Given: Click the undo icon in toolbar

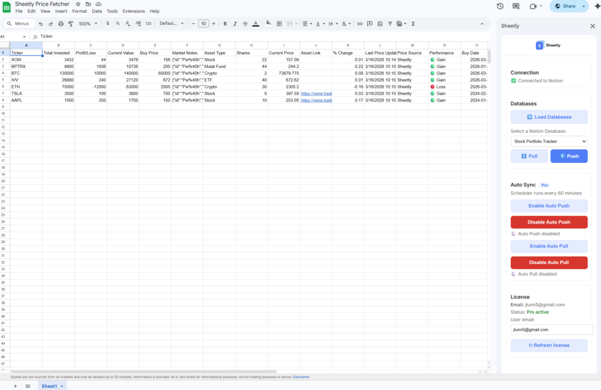Looking at the screenshot, I should click(40, 24).
